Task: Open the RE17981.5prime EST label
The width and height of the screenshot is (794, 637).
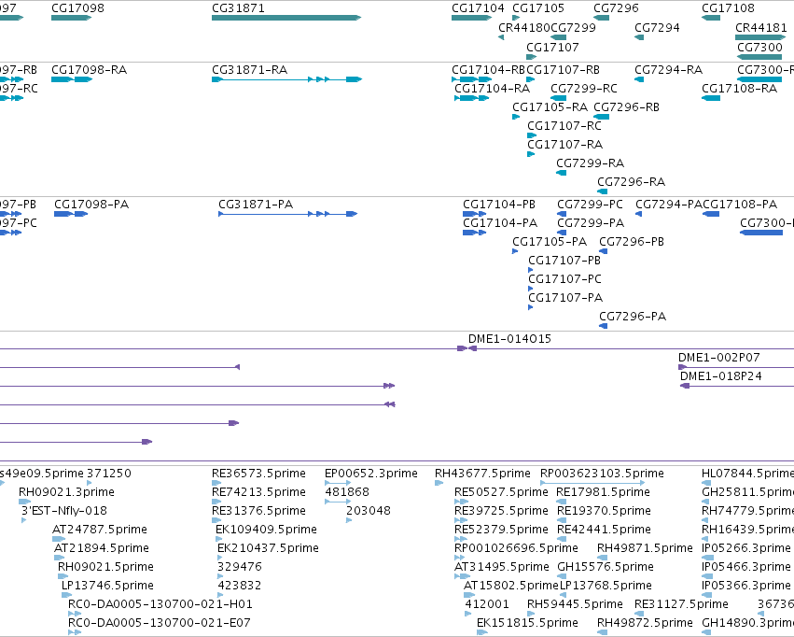Action: pos(603,492)
